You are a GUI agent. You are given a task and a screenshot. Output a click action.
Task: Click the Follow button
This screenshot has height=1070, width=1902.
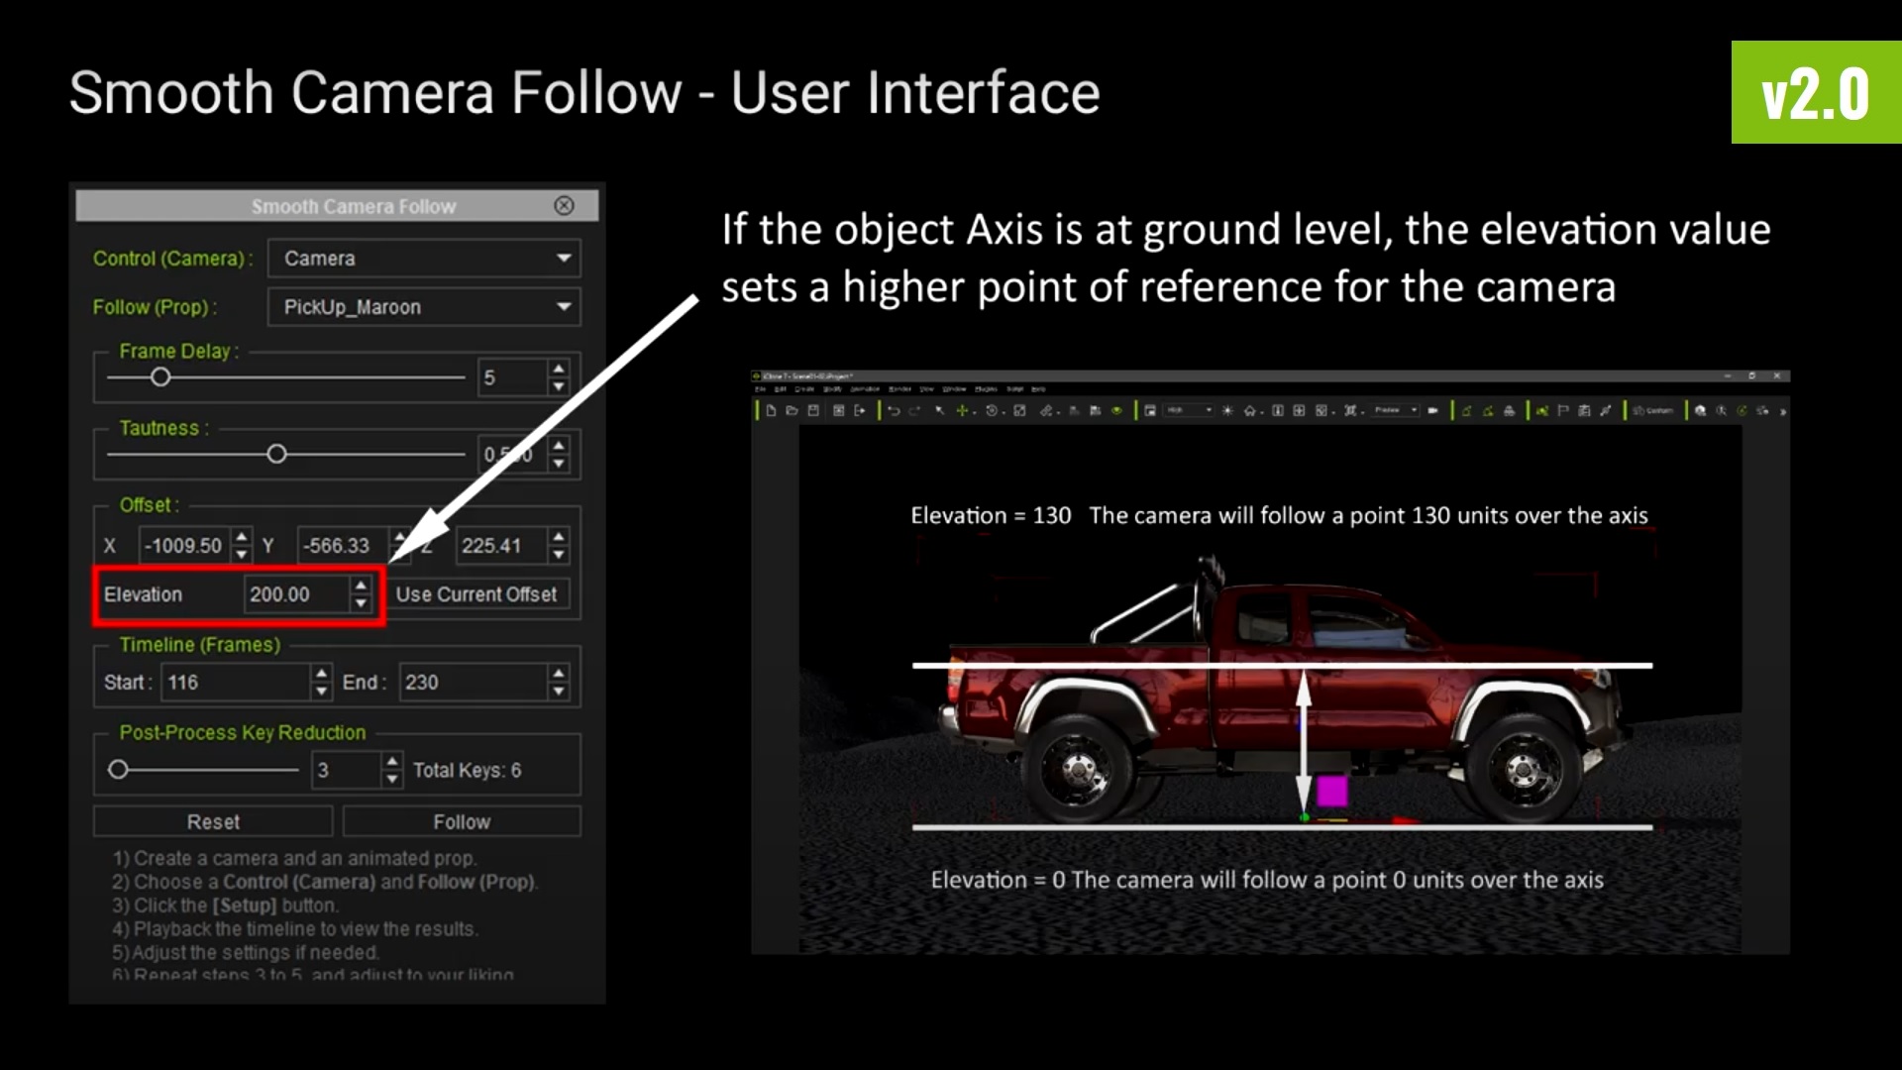462,821
